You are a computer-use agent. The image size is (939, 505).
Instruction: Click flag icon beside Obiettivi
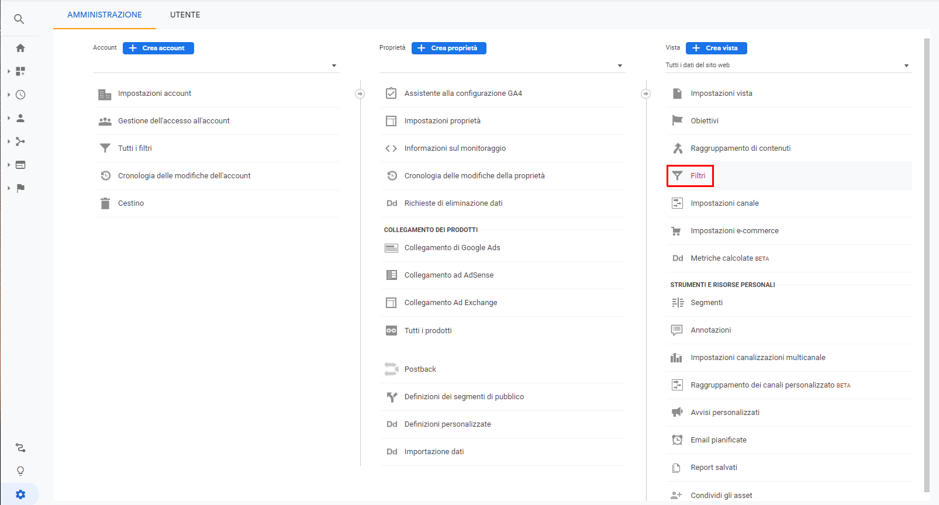coord(677,121)
